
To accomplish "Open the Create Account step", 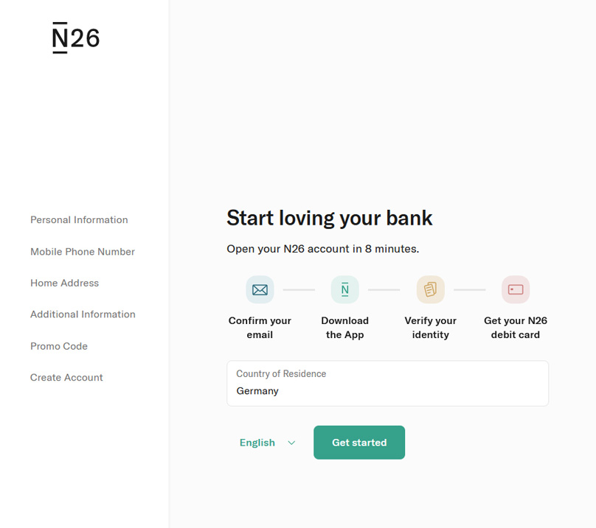I will pos(66,377).
